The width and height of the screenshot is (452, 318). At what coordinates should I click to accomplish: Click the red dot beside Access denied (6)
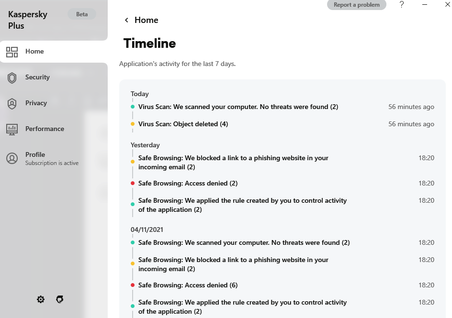[x=133, y=285]
